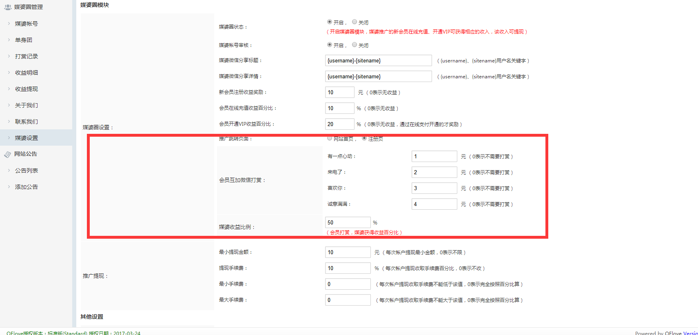
Task: Click the 其他设置 section heading
Action: point(92,317)
